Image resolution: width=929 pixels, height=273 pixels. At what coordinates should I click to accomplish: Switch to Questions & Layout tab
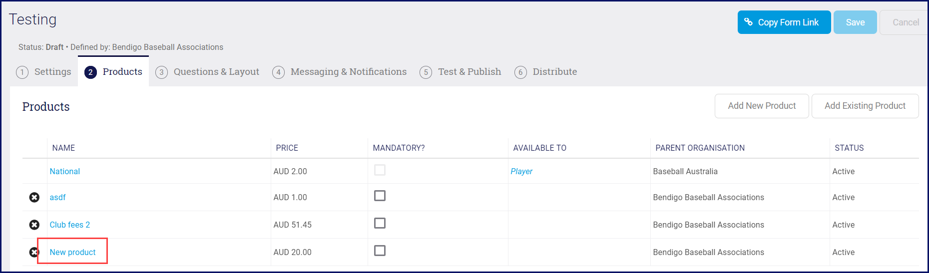pyautogui.click(x=216, y=72)
